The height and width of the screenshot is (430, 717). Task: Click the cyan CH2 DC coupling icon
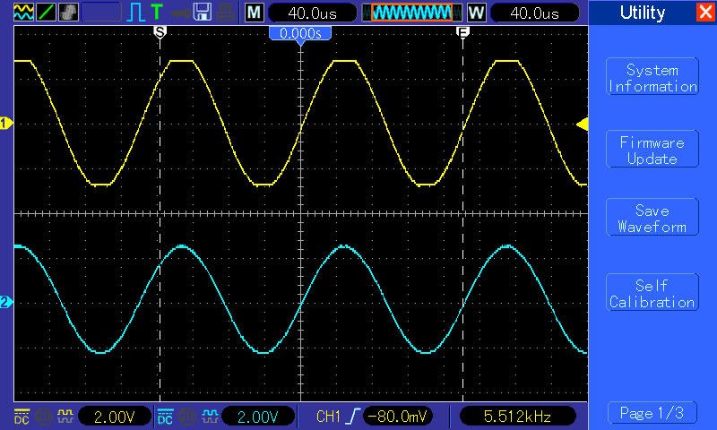point(165,417)
